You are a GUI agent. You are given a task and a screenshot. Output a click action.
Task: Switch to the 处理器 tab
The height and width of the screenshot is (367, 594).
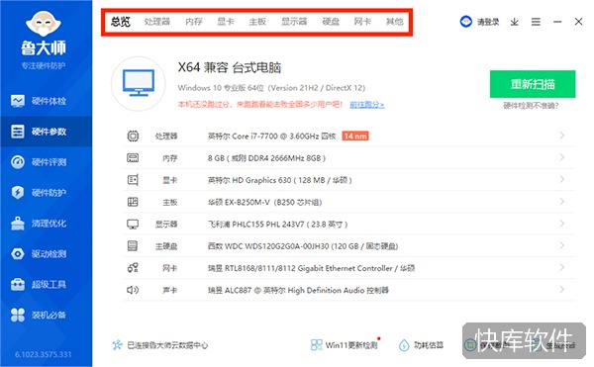[x=156, y=22]
